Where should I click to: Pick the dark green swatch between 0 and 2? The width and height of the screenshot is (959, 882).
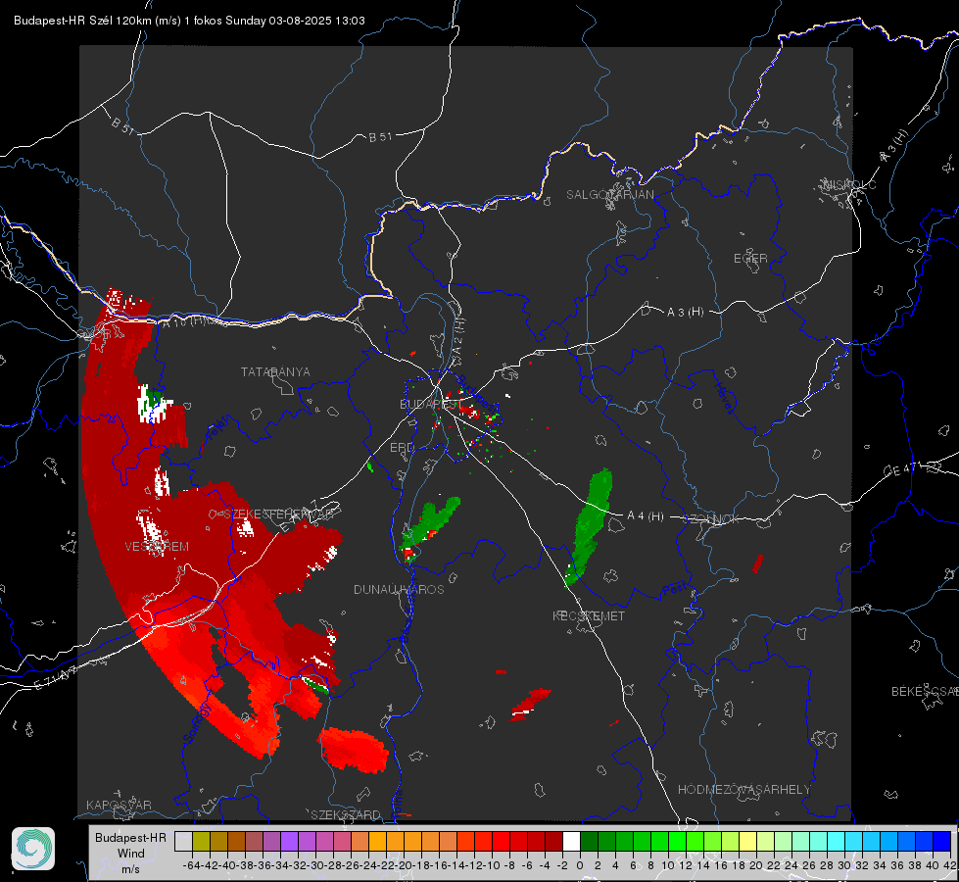589,841
